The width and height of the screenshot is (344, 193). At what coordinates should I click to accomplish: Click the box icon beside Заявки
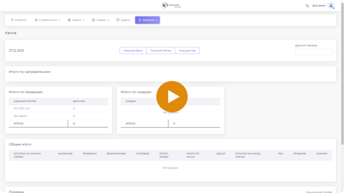coord(69,20)
